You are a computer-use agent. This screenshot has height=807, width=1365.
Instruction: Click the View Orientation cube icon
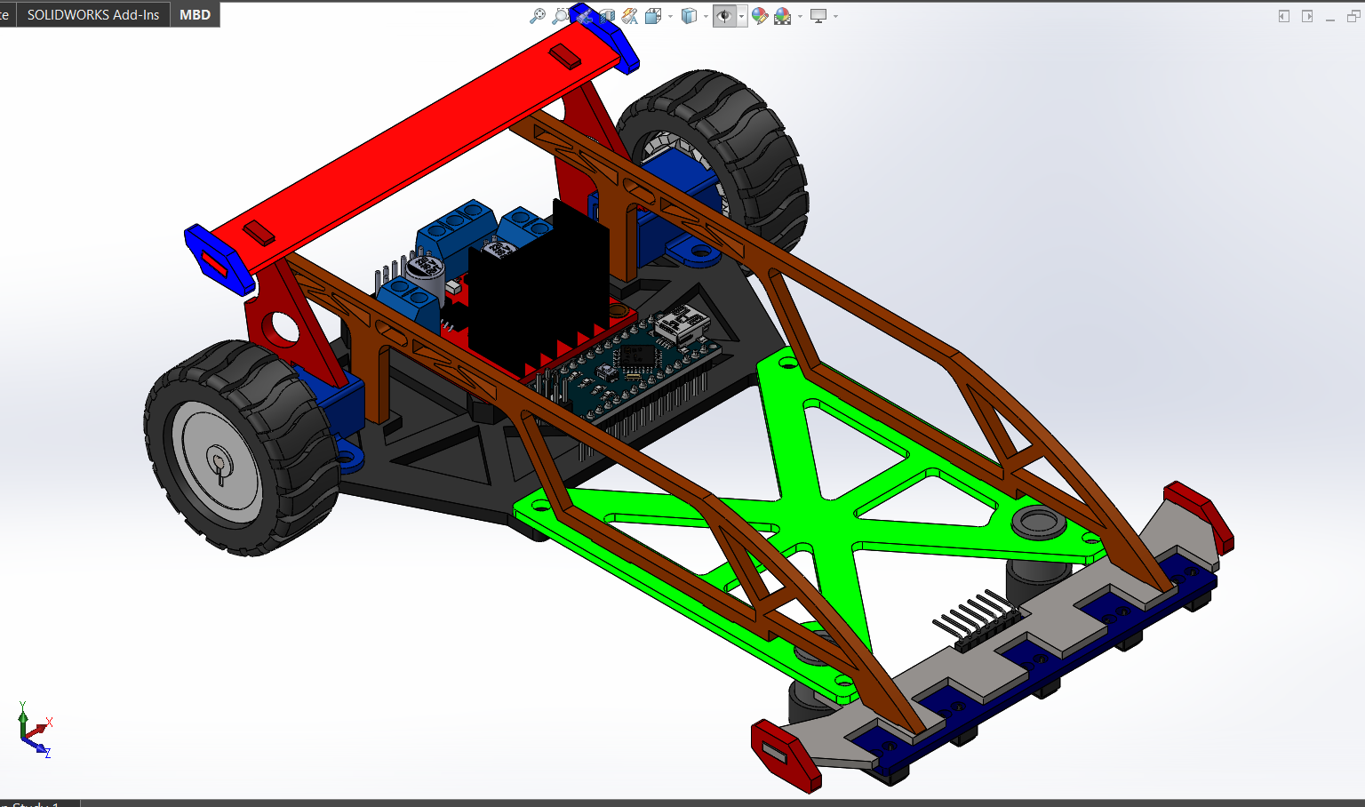pyautogui.click(x=653, y=16)
